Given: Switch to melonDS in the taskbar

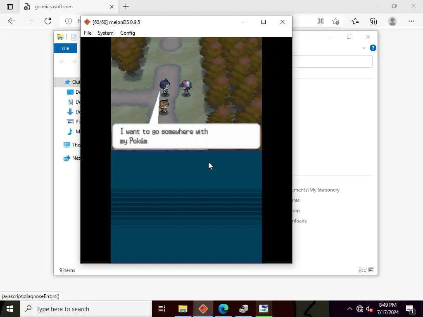Looking at the screenshot, I should tap(203, 309).
